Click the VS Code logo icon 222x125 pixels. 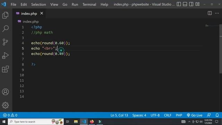pos(3,4)
